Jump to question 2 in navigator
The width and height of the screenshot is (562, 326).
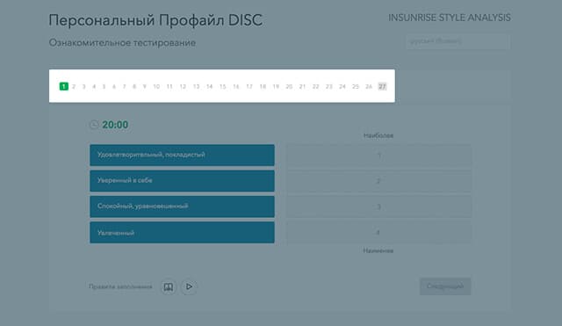pos(74,86)
